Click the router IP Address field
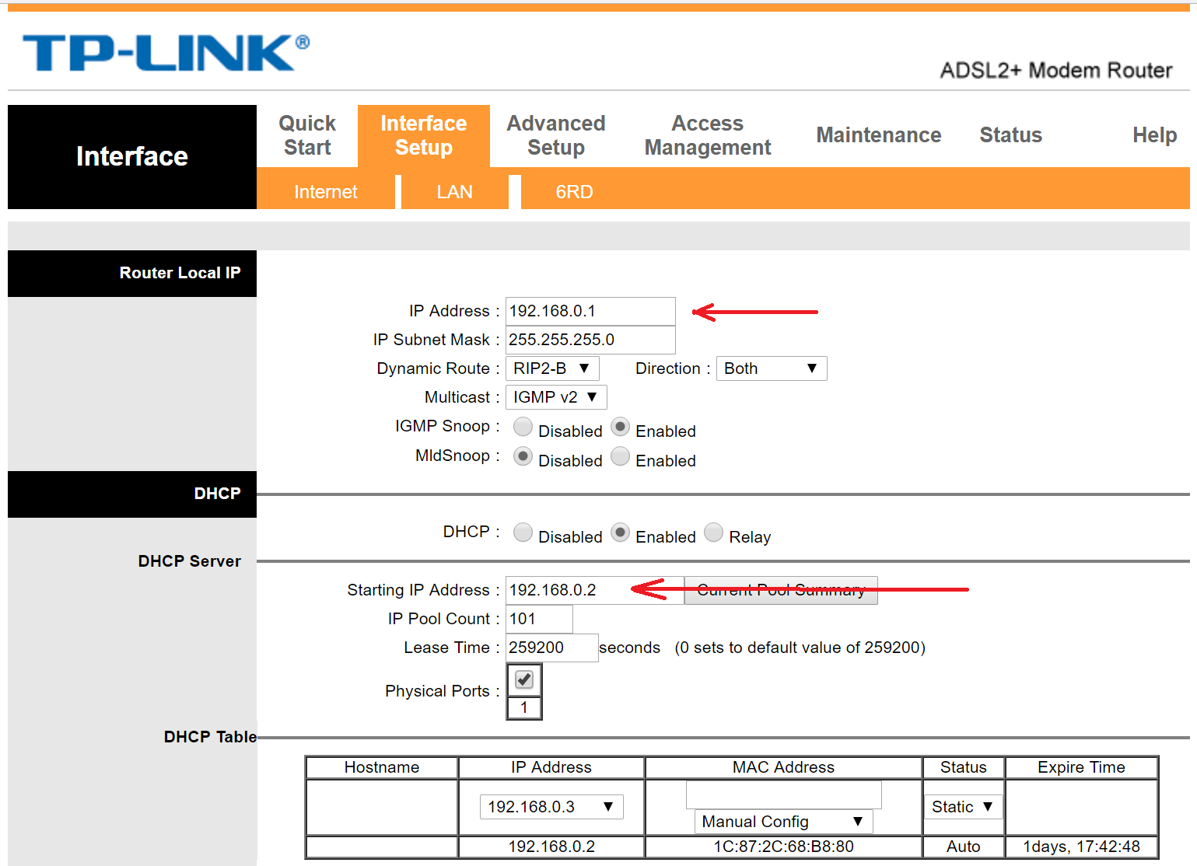The height and width of the screenshot is (866, 1197). (x=590, y=311)
